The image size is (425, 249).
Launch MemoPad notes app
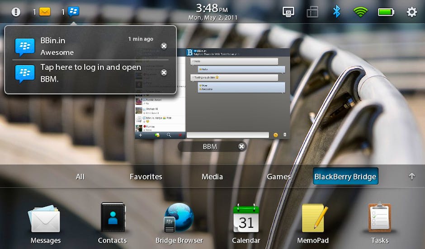(313, 219)
